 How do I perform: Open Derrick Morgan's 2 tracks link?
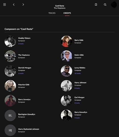[21, 73]
